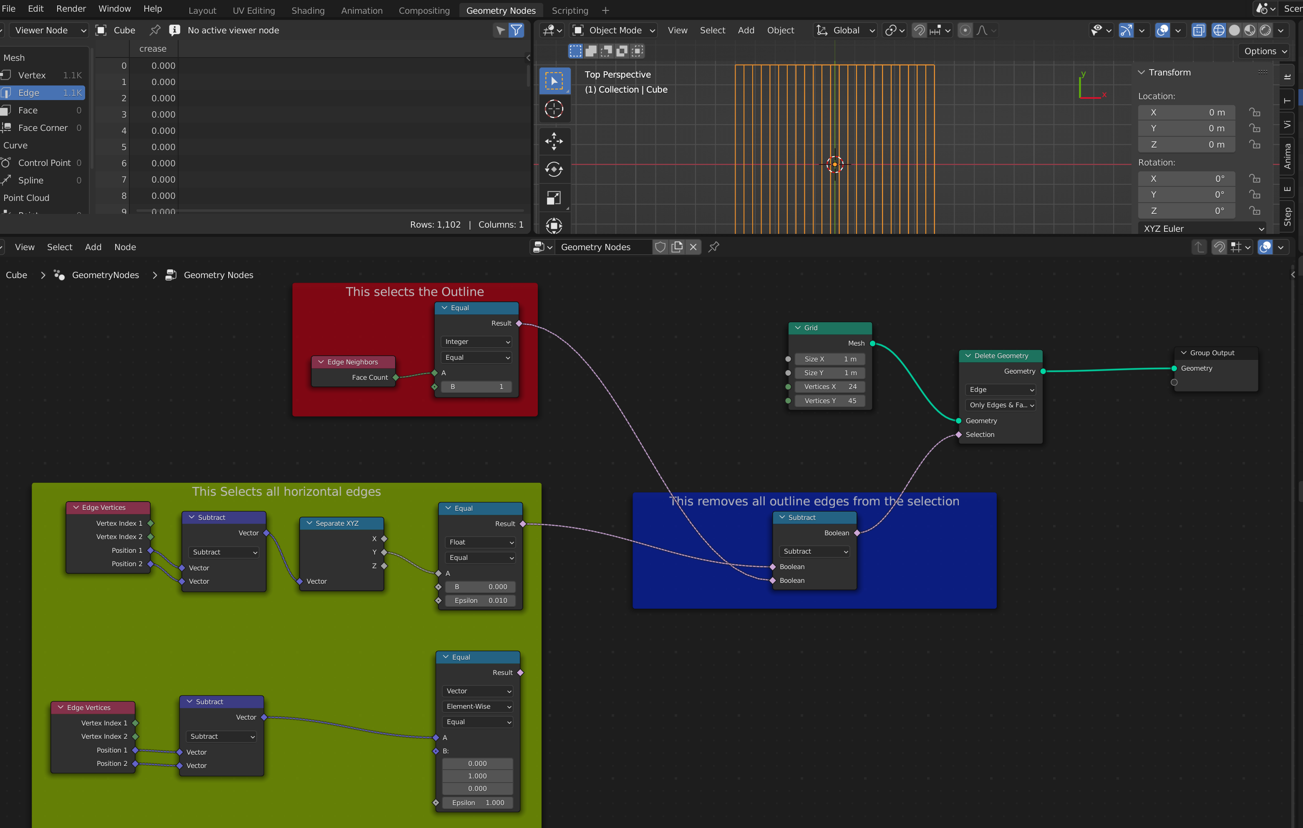The width and height of the screenshot is (1303, 828).
Task: Choose the Rotate tool in viewport toolbar
Action: (554, 169)
